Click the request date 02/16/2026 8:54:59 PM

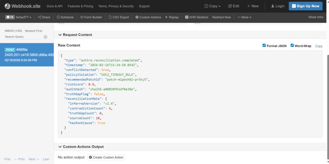pos(21,60)
